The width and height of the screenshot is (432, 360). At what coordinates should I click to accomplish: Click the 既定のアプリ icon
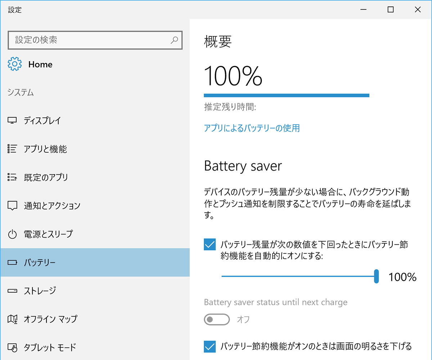click(12, 177)
